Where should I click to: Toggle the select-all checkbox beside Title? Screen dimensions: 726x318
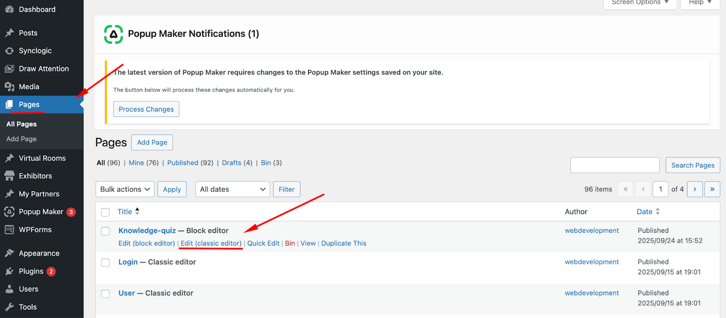105,212
